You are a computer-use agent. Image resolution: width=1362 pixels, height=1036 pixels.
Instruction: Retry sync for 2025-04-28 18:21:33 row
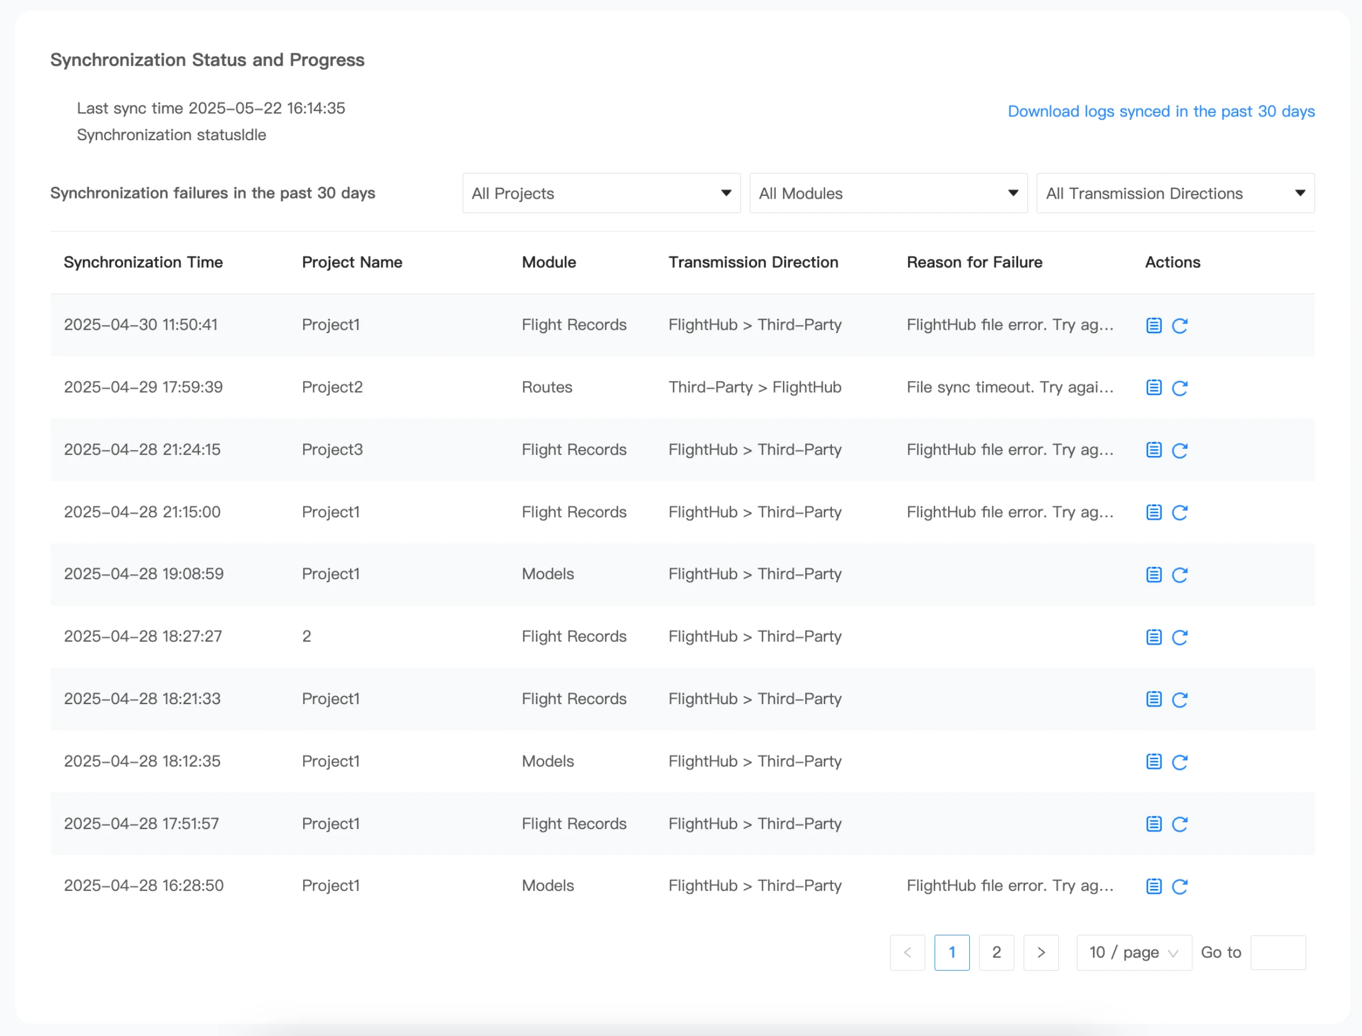(1179, 700)
